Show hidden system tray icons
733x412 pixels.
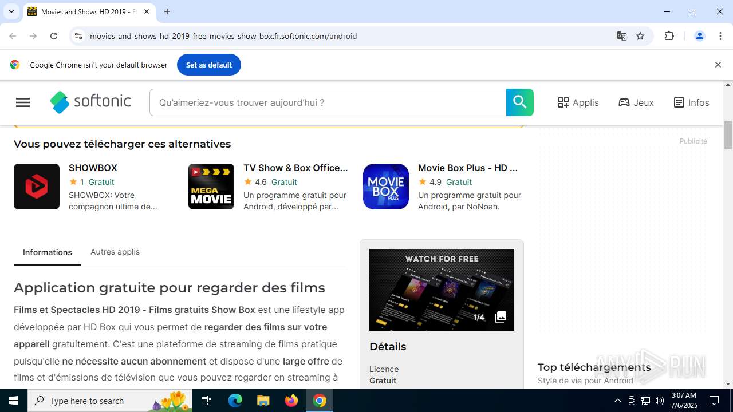click(617, 401)
